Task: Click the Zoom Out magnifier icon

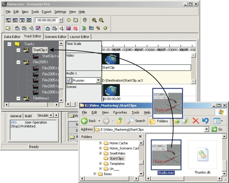Action: tap(101, 20)
